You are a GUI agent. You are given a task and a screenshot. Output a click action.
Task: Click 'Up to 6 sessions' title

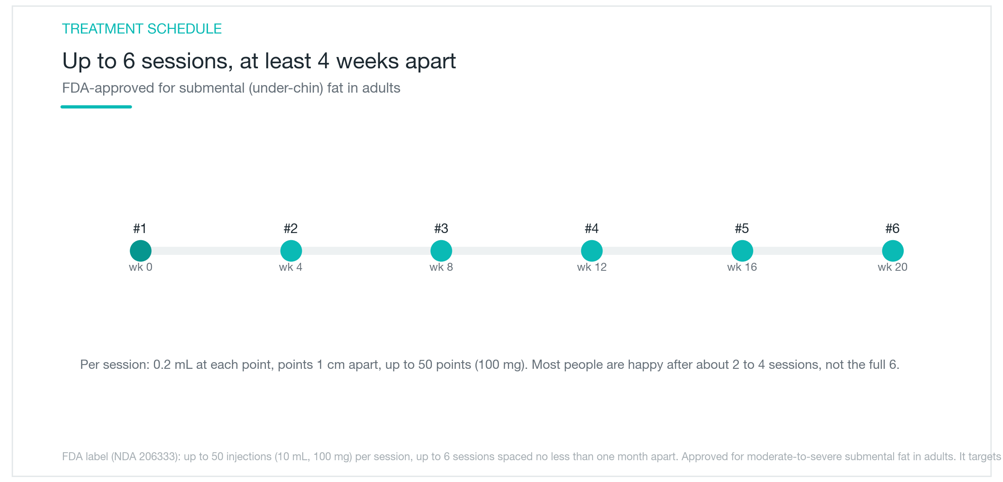point(259,61)
